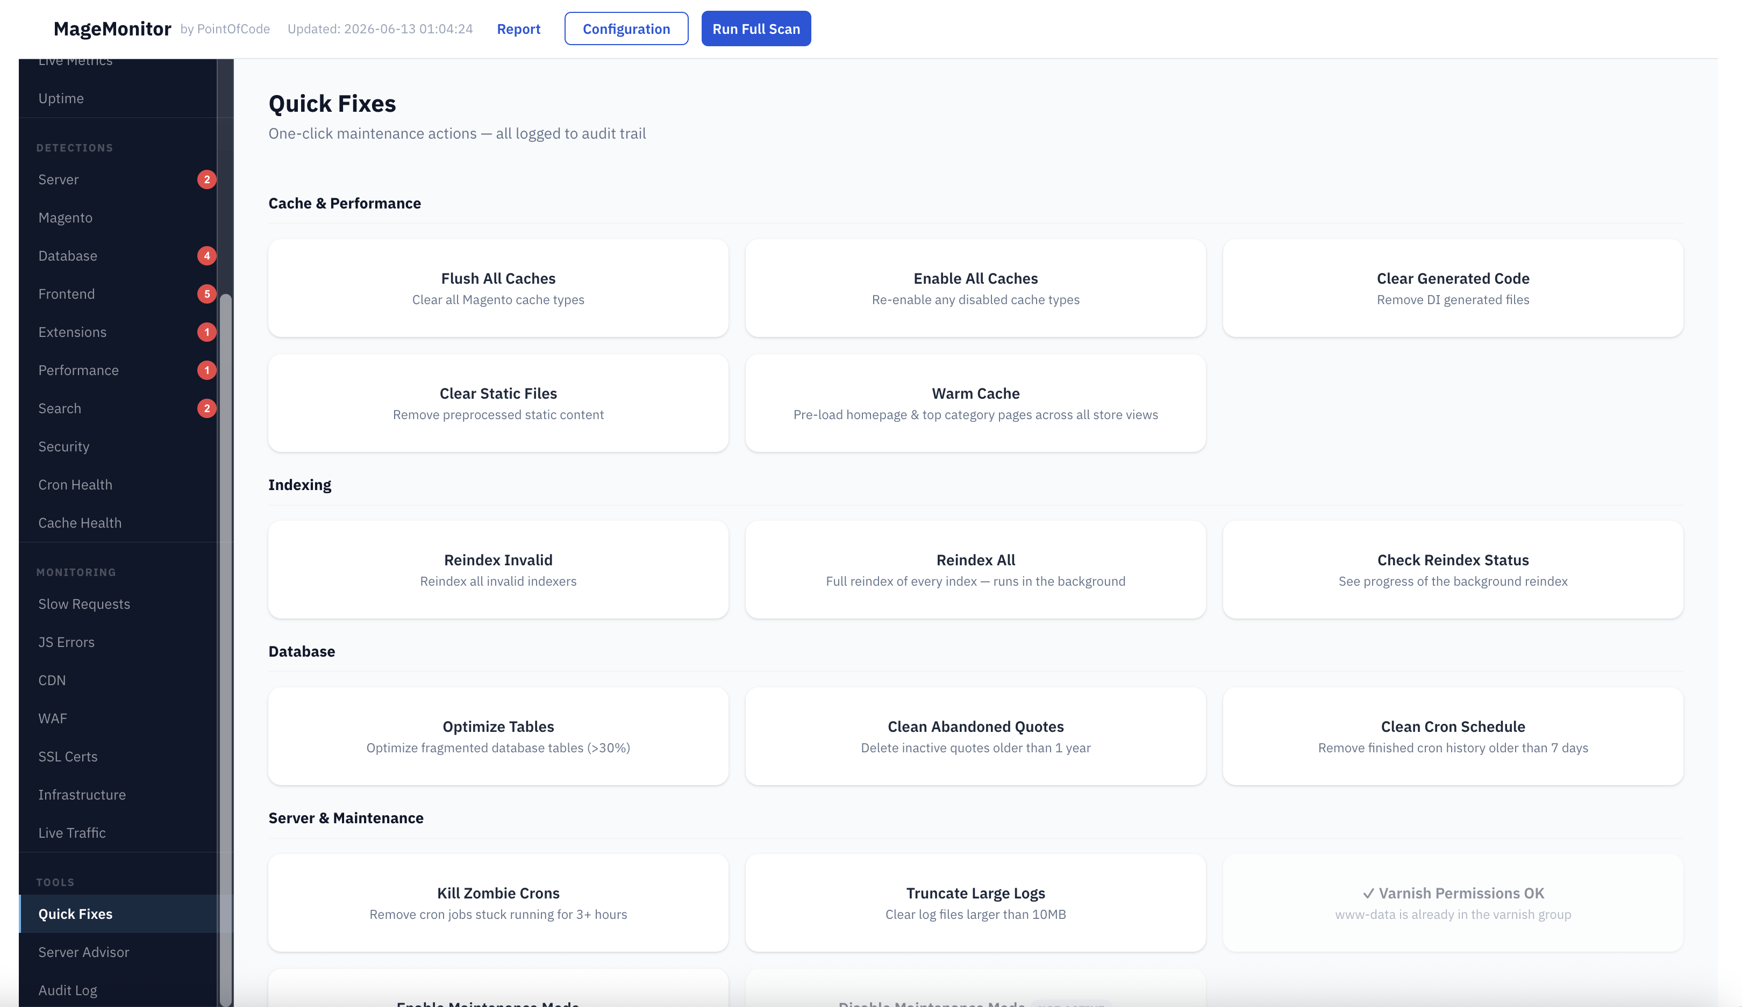Open the CDN monitoring page
This screenshot has height=1007, width=1742.
[118, 680]
